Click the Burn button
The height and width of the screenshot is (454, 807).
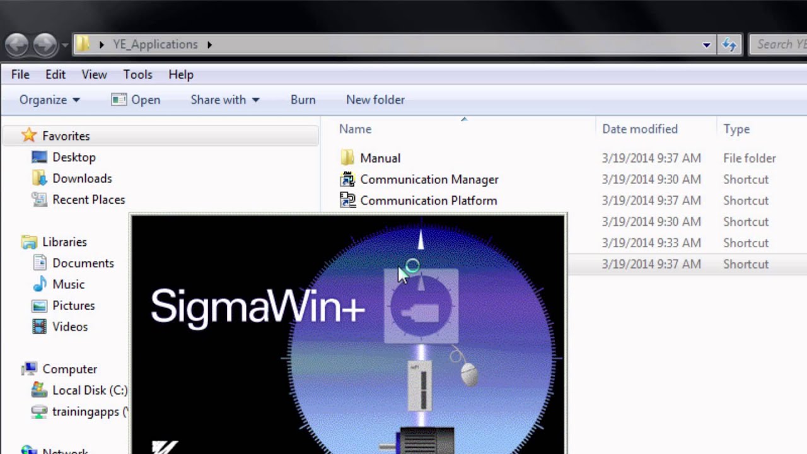(x=303, y=100)
